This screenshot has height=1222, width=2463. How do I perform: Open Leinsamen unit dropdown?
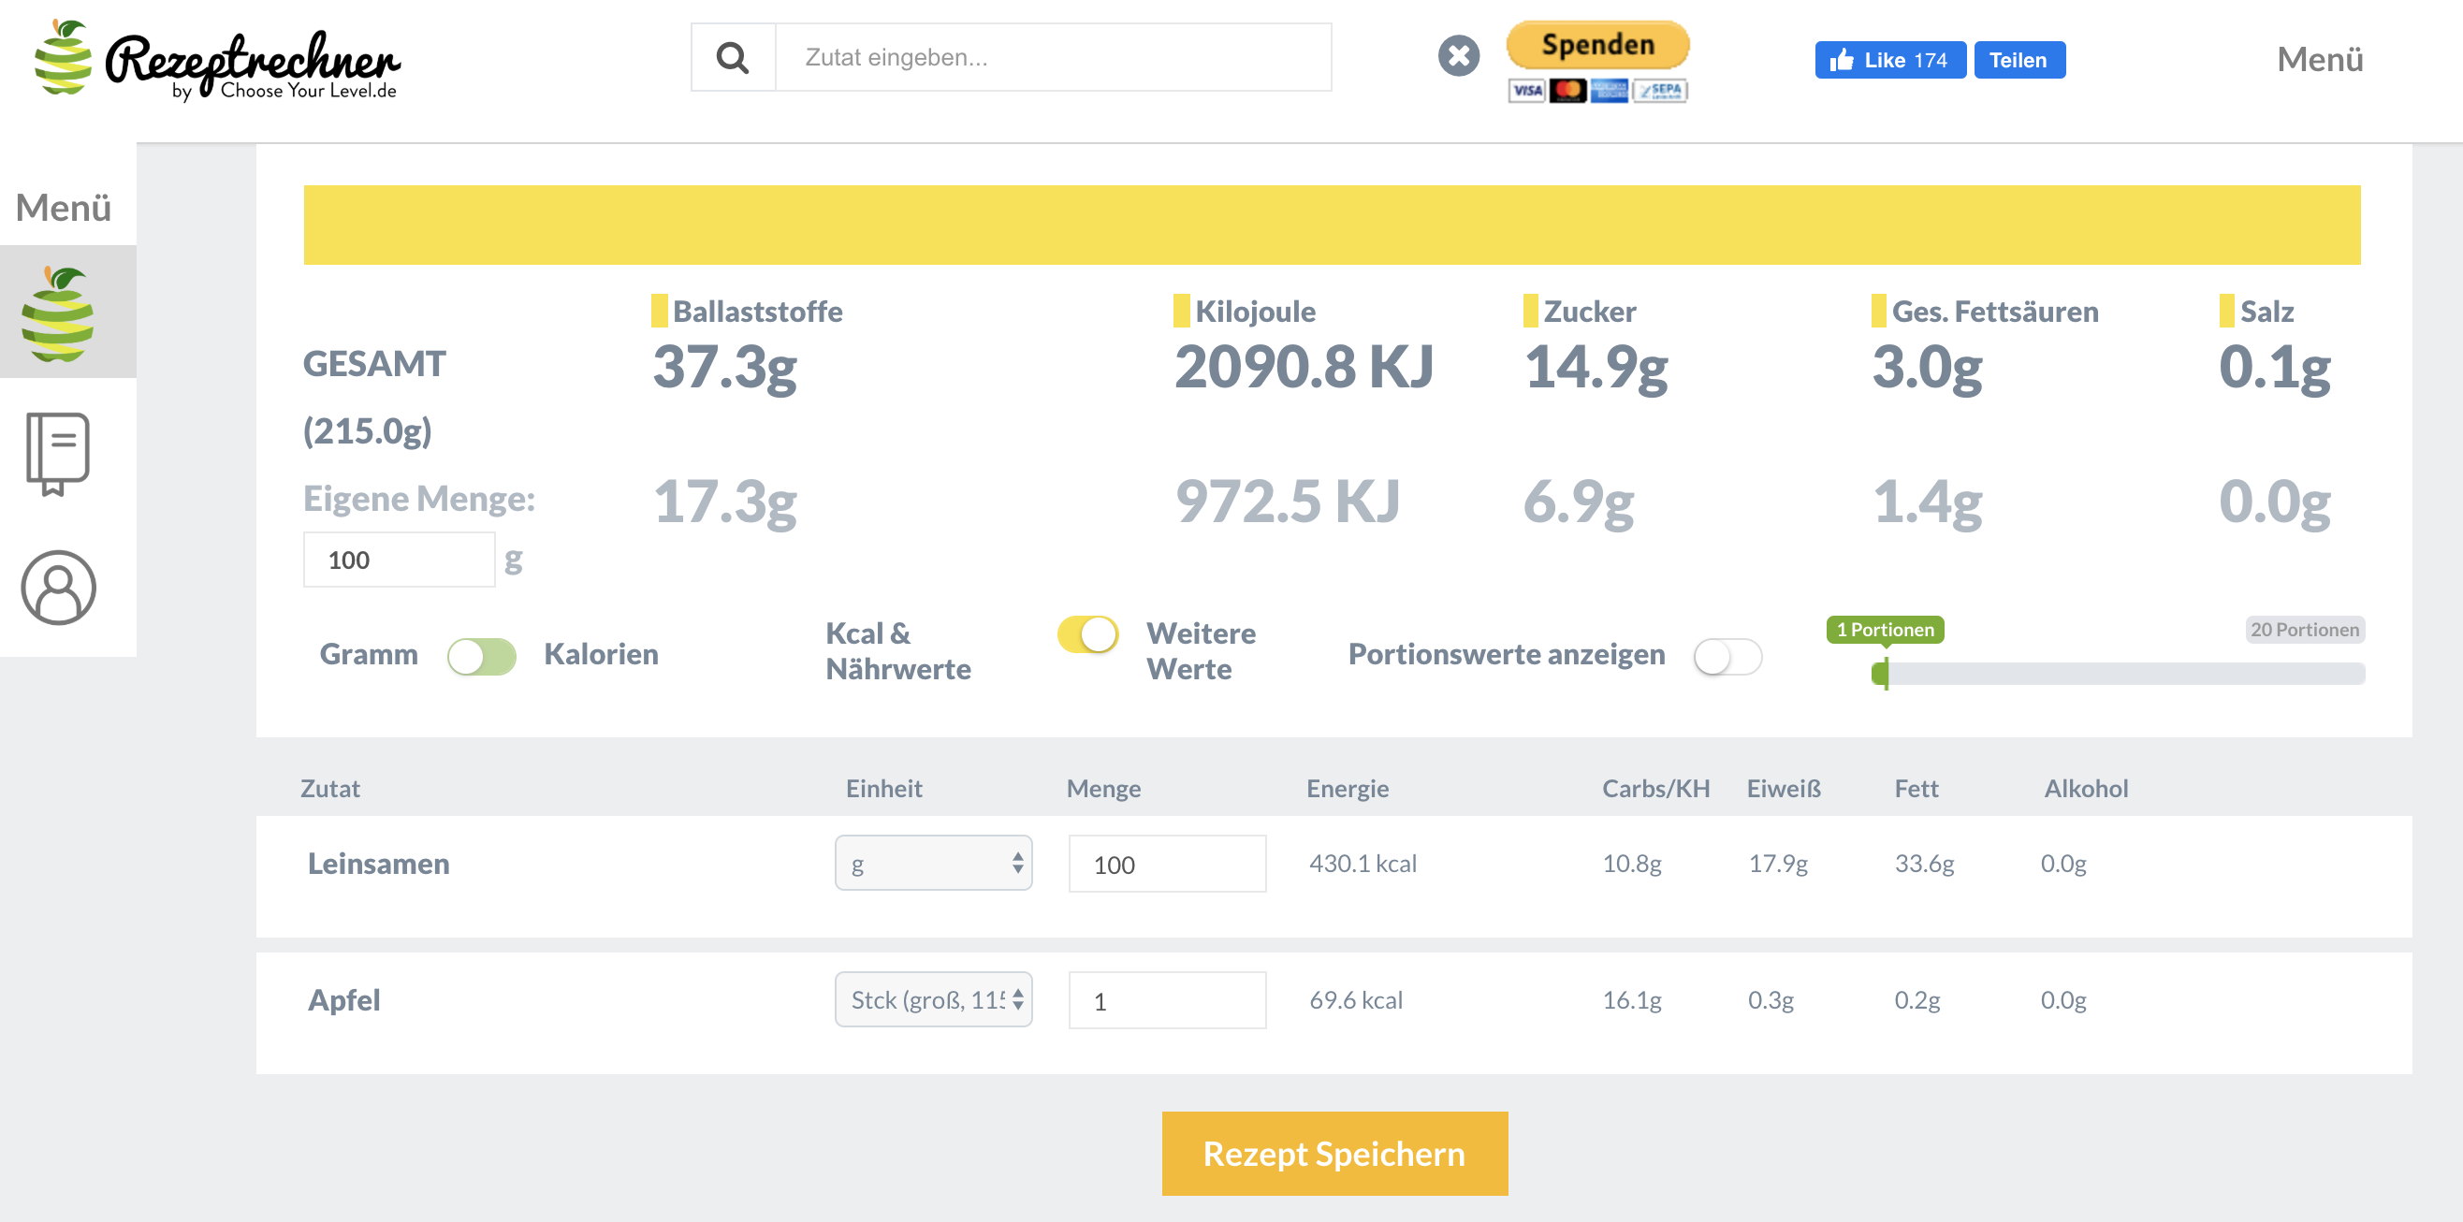pos(933,864)
